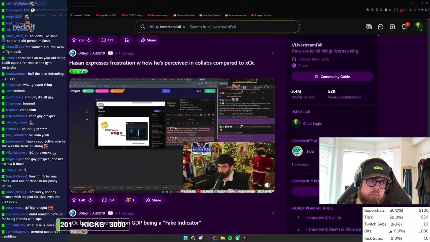Expand rule 2 Harassment: Death & Violence

333,229
